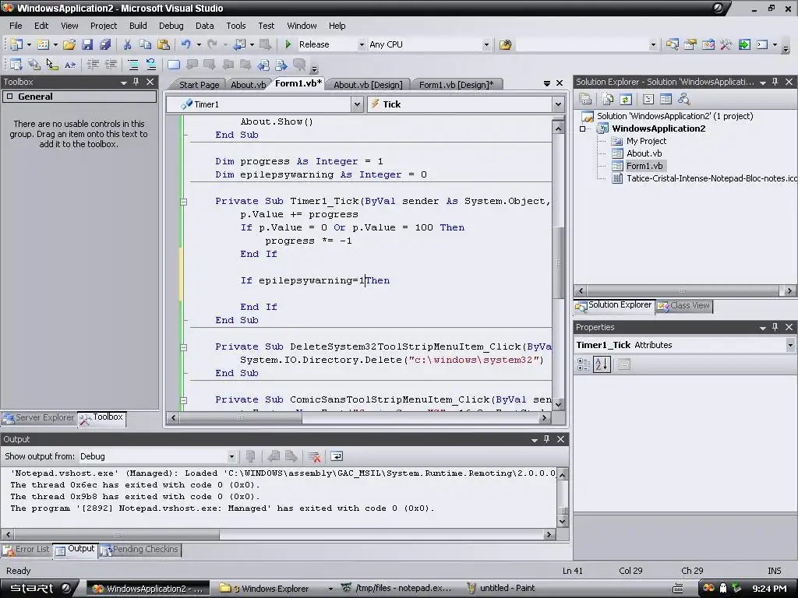Click the Show All Files icon in Solution Explorer
The height and width of the screenshot is (598, 798).
pyautogui.click(x=608, y=99)
